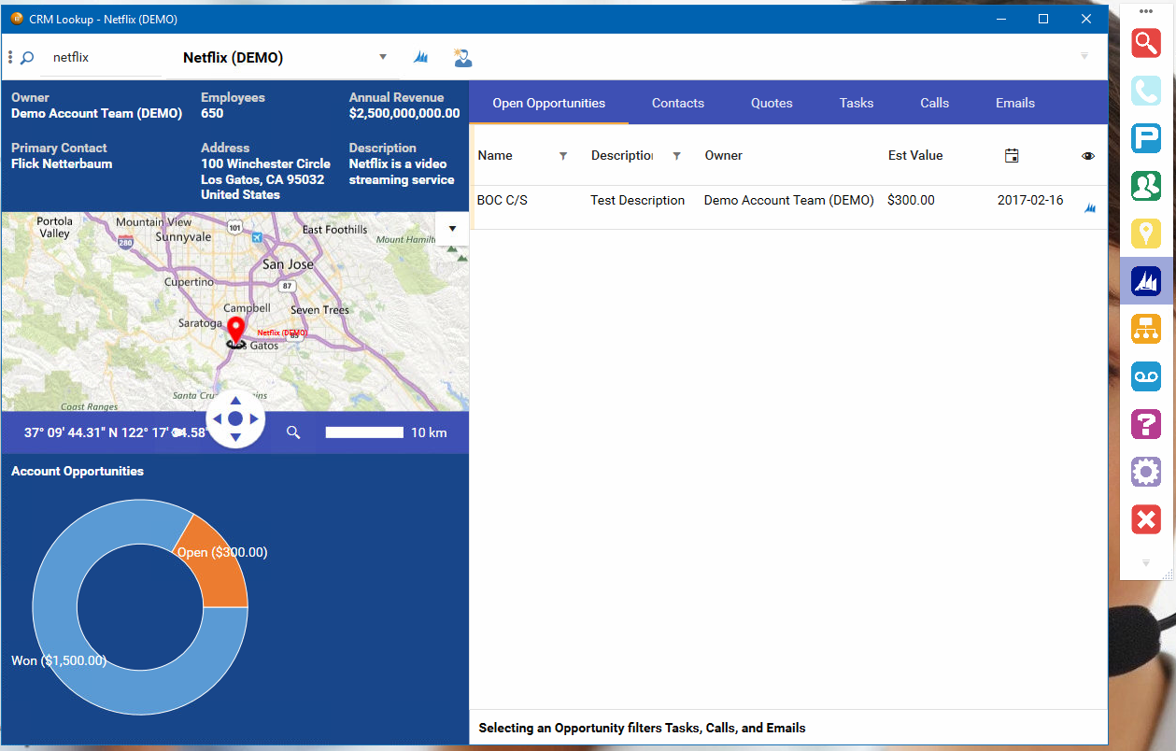Open the phone calls sidebar icon
Viewport: 1176px width, 751px height.
click(x=1146, y=91)
